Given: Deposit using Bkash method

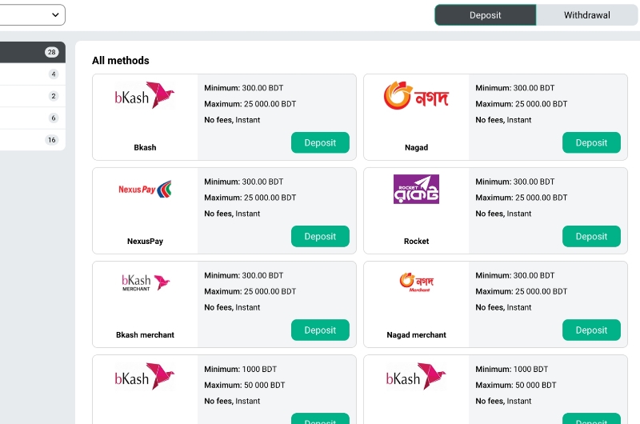Looking at the screenshot, I should 320,142.
